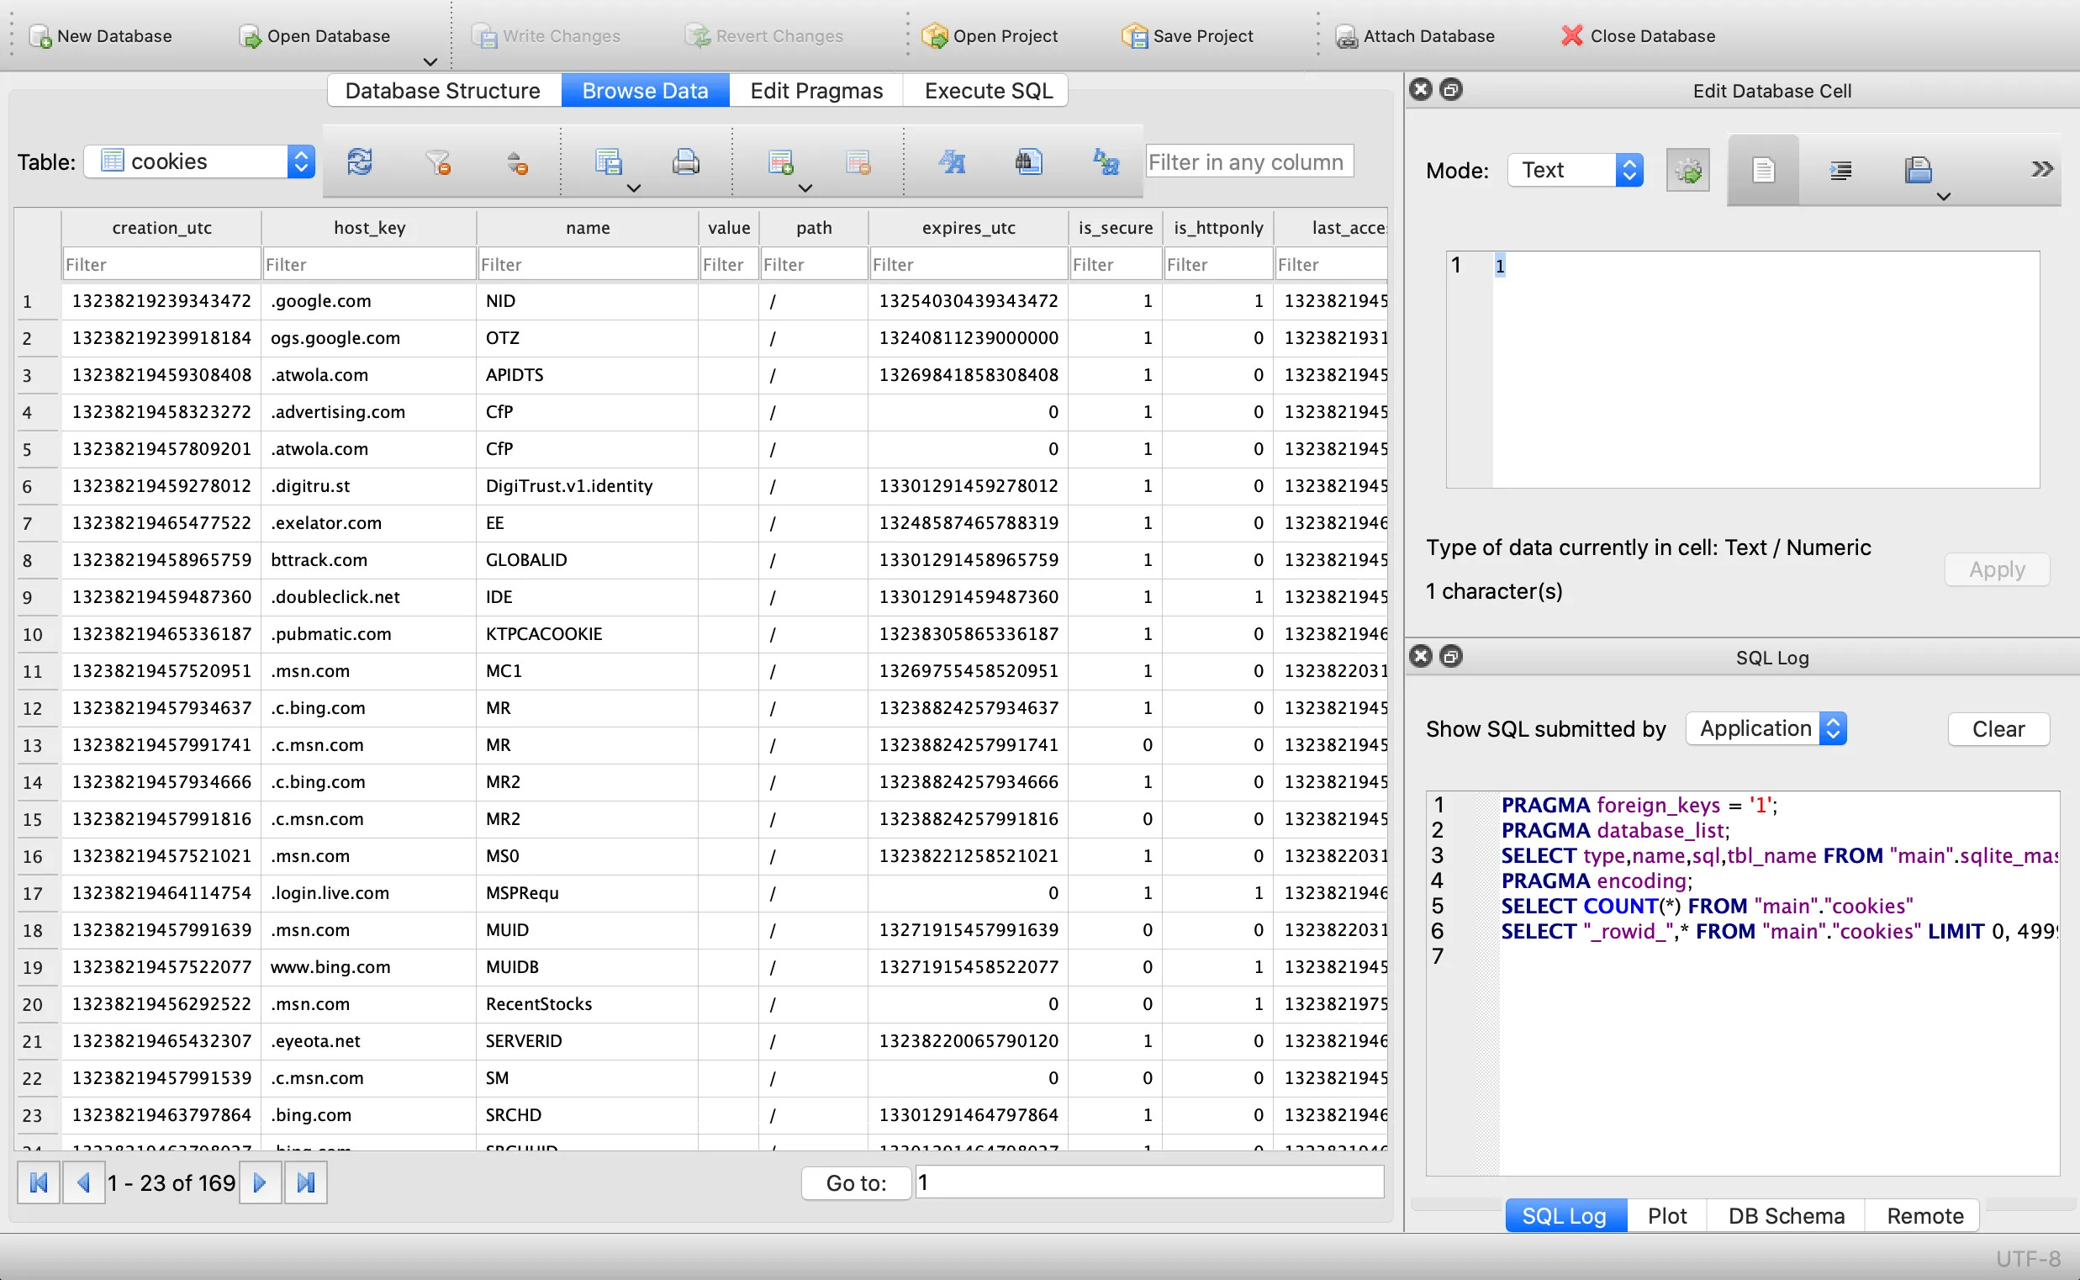
Task: Click the Filter in any column field
Action: [1249, 161]
